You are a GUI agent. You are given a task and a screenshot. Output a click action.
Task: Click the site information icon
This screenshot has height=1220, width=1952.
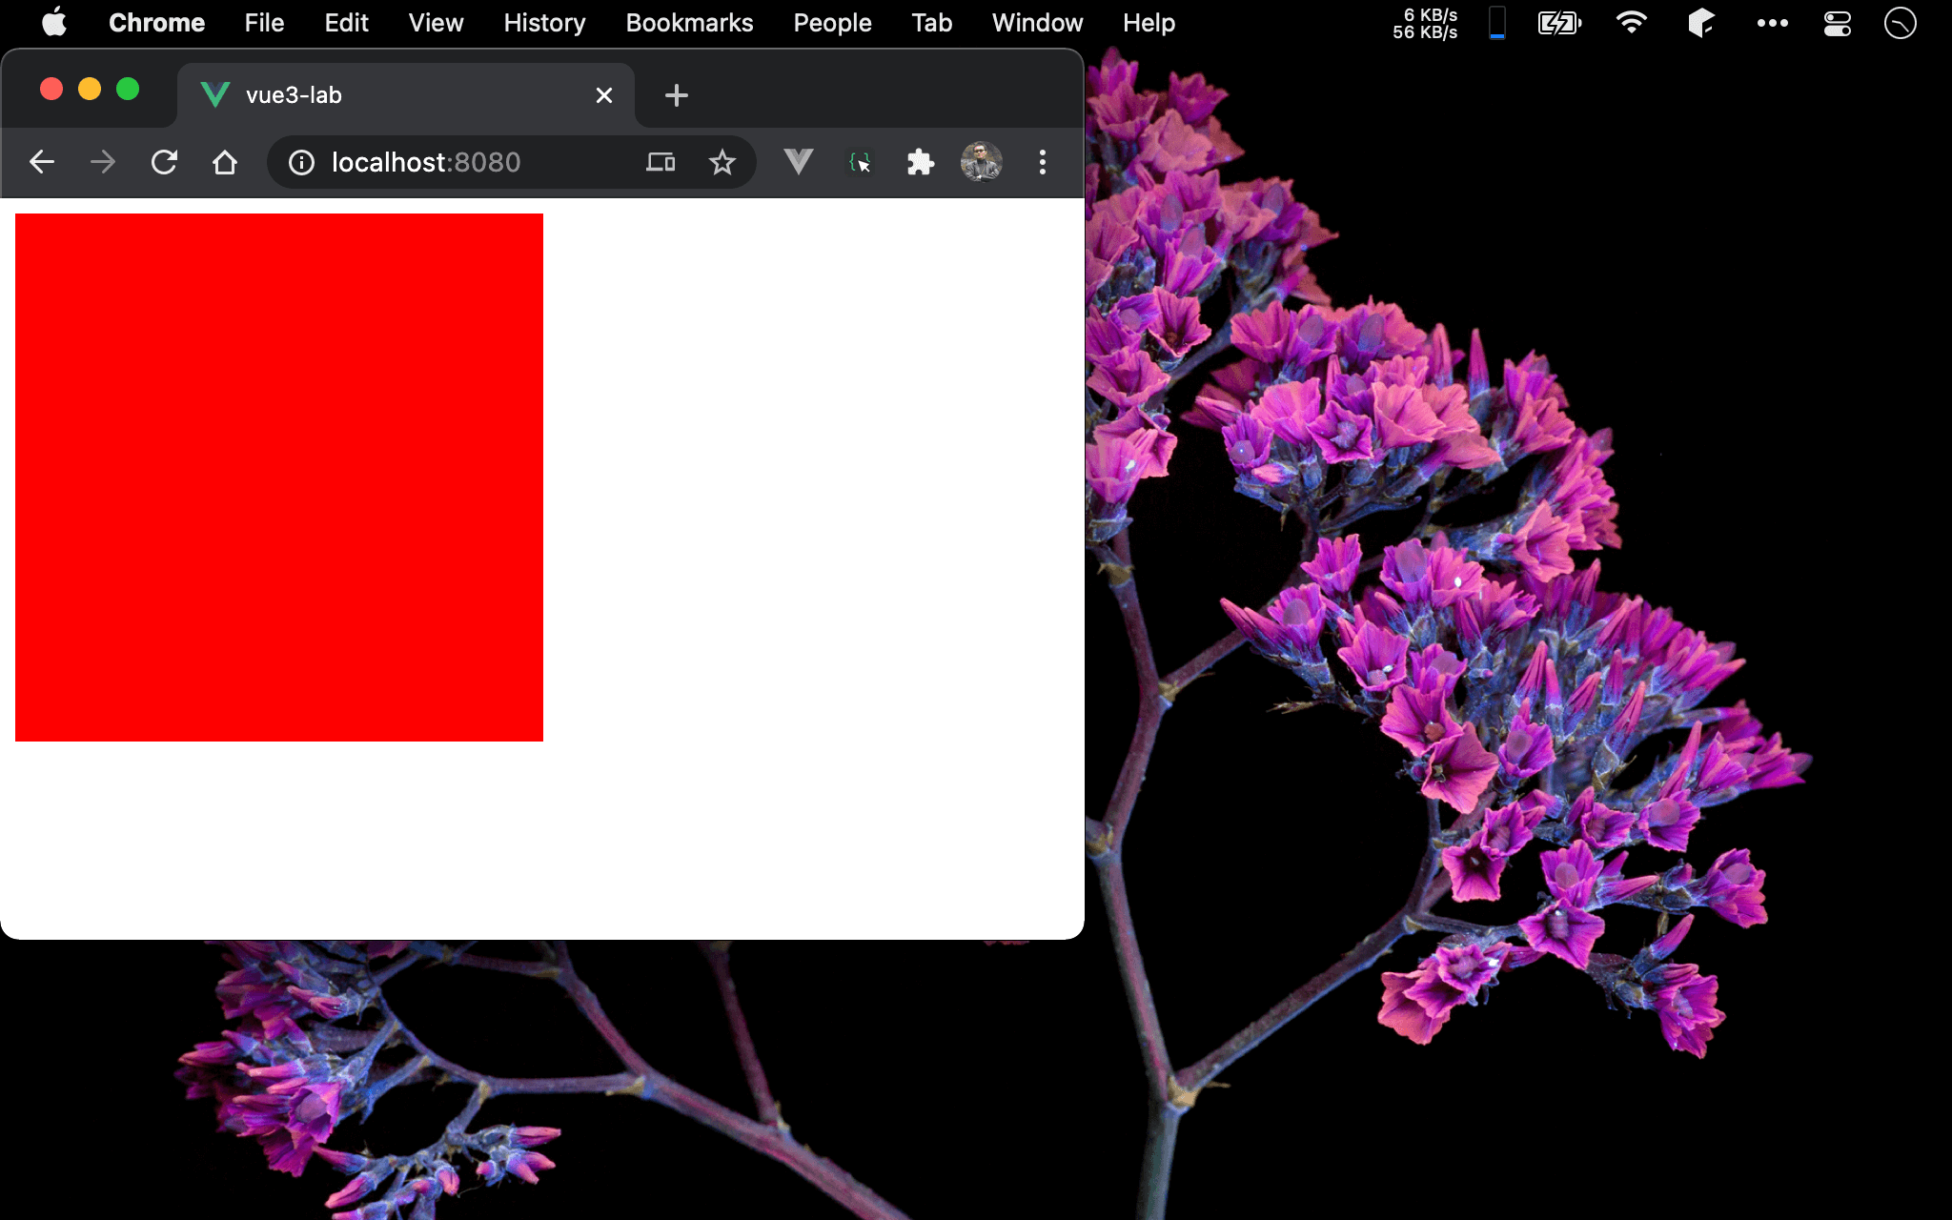[301, 163]
